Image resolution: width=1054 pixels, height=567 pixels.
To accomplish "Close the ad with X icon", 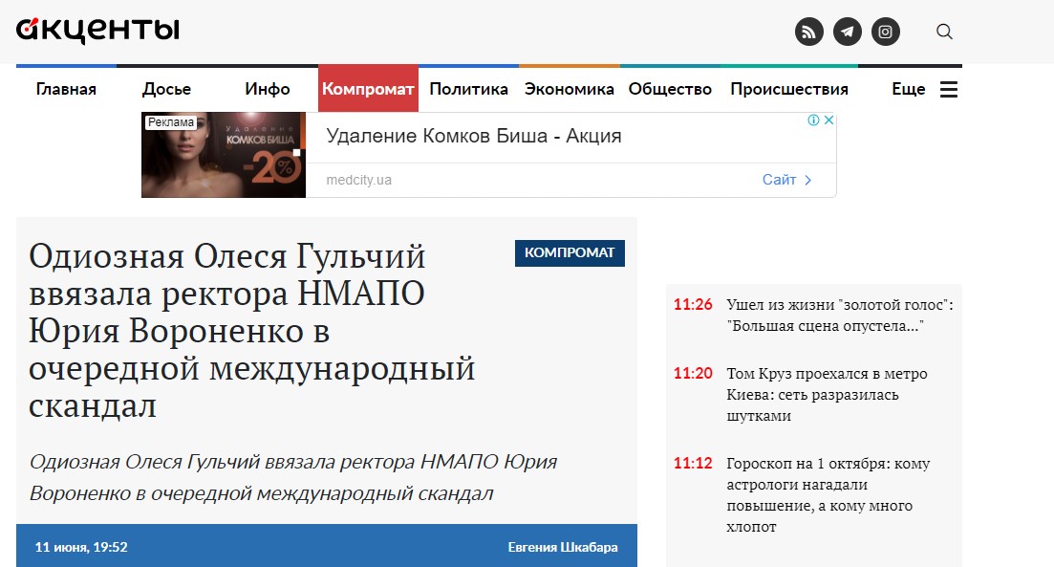I will 829,120.
